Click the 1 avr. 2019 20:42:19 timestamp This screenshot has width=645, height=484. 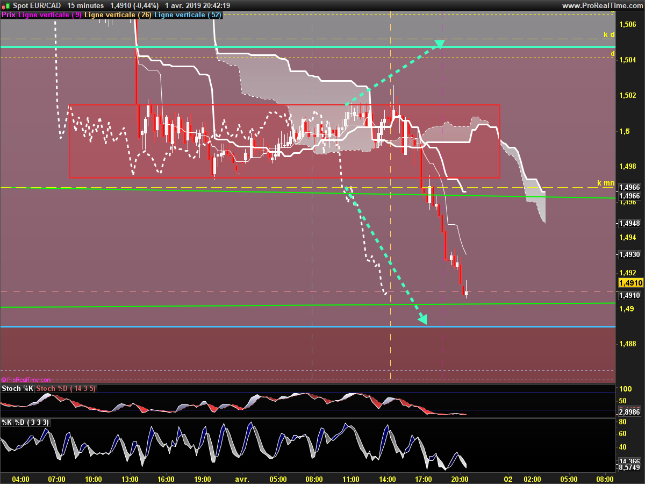pos(198,5)
